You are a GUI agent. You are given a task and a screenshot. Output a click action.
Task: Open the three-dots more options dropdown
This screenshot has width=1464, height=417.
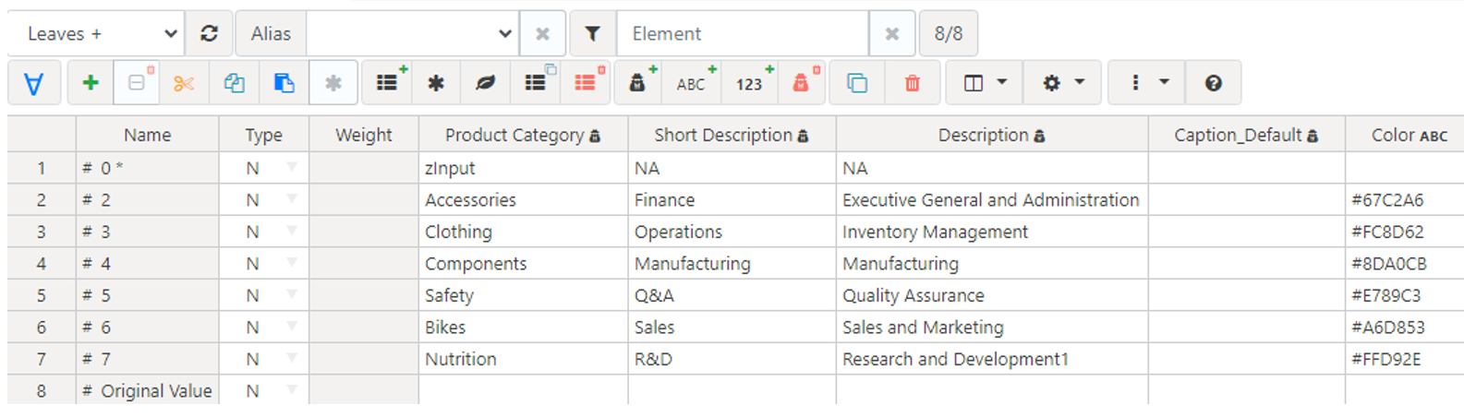coord(1146,83)
